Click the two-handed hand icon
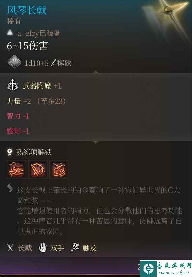The width and height of the screenshot is (192, 277). tap(43, 247)
